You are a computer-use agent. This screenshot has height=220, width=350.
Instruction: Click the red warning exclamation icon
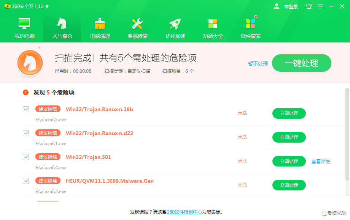(25, 92)
